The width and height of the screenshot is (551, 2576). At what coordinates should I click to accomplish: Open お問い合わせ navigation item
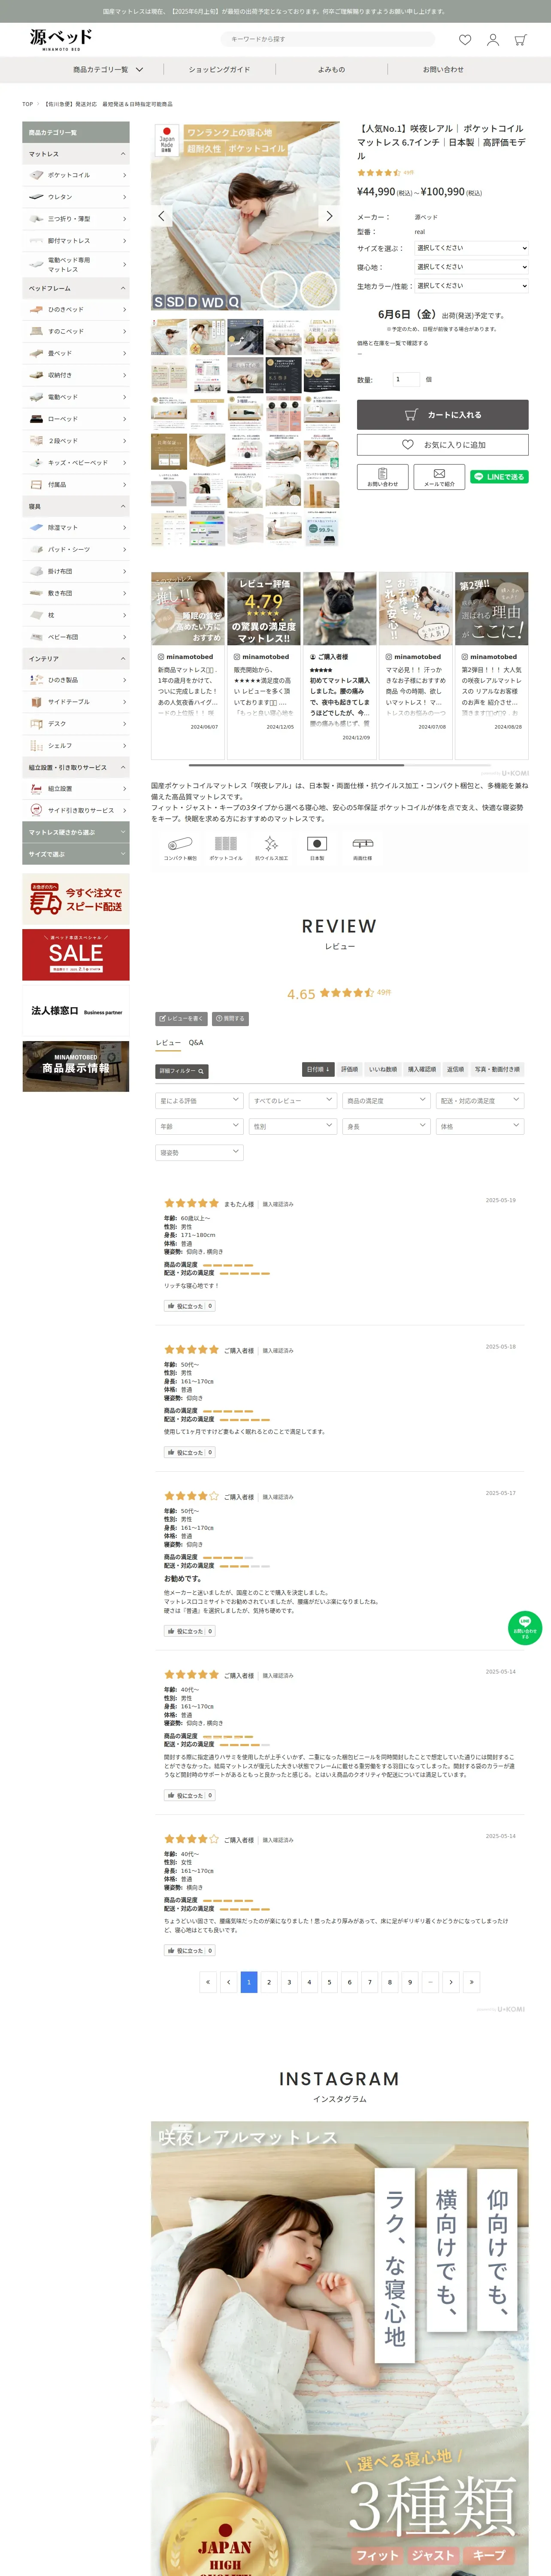pos(443,70)
